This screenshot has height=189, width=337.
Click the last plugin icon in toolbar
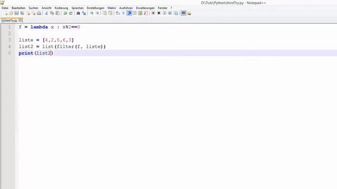coord(189,13)
